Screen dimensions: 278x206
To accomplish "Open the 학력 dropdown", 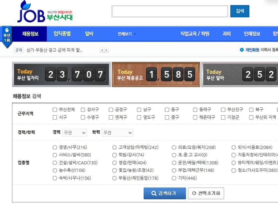I will [117, 133].
